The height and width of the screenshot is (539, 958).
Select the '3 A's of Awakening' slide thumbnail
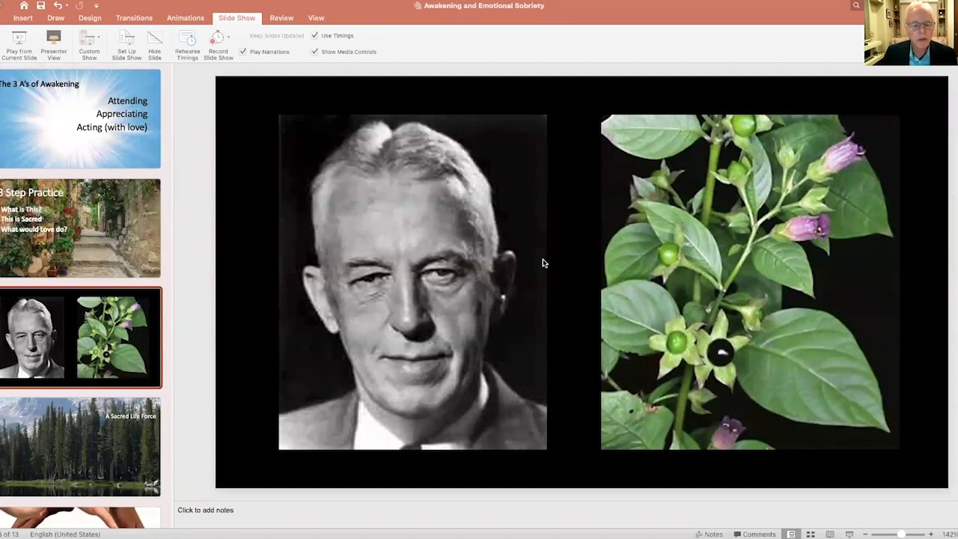click(x=80, y=118)
